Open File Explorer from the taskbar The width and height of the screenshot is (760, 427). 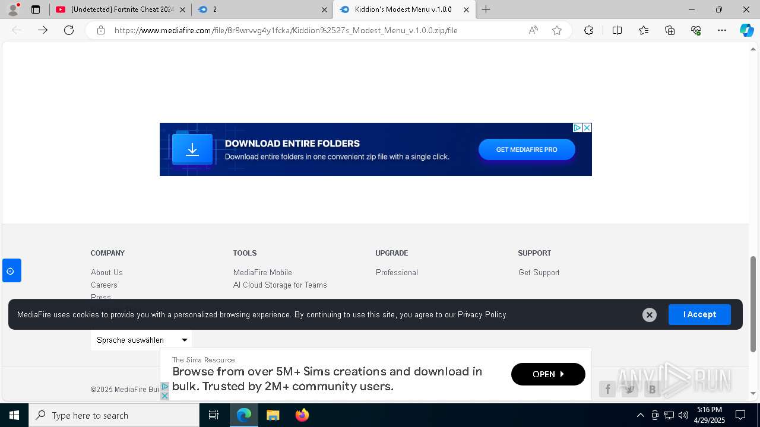tap(273, 415)
